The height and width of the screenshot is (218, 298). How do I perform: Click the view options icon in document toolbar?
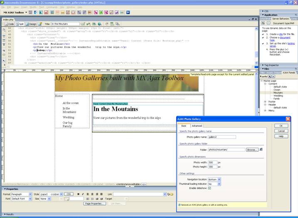112,24
